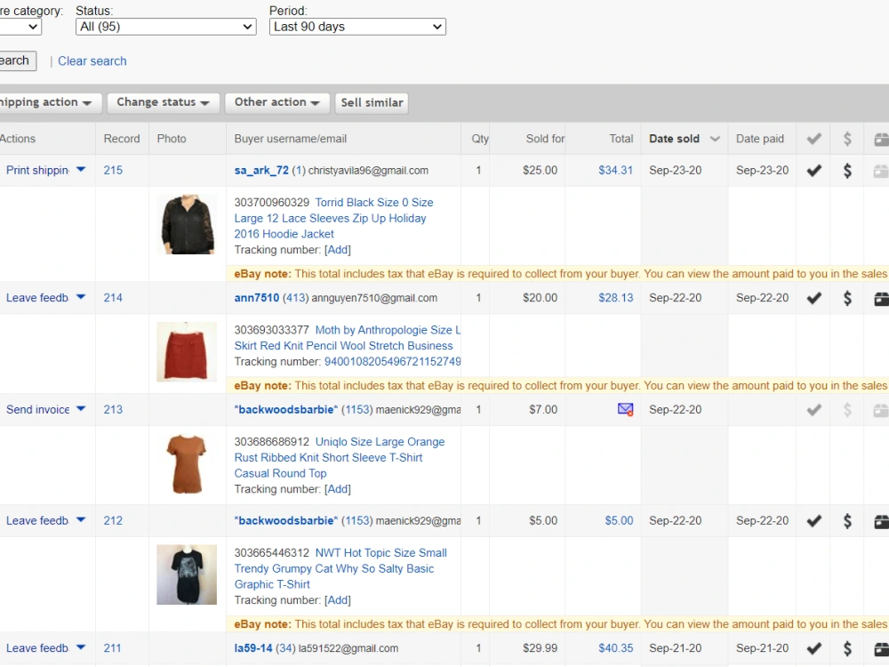889x667 pixels.
Task: Click Leave feedback action for record 211
Action: point(37,647)
